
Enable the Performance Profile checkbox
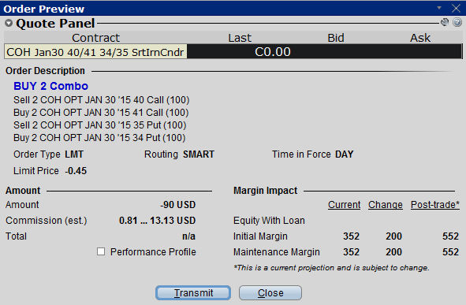(101, 251)
